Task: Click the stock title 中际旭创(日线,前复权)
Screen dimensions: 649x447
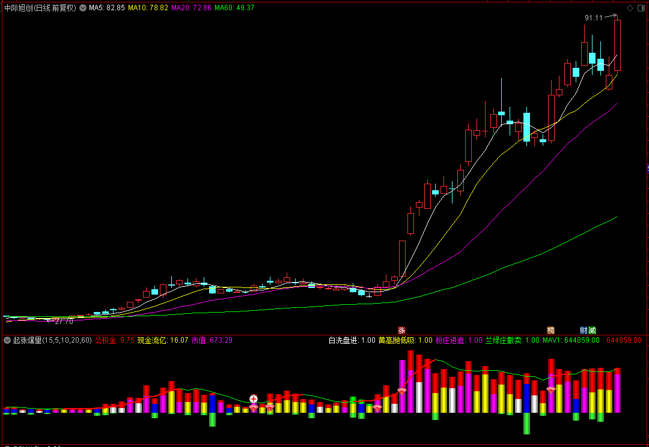Action: [40, 8]
